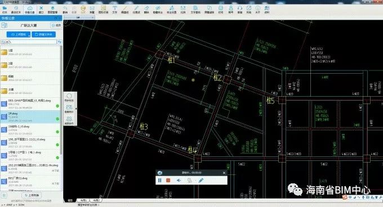Stop the recording with red square button
Viewport: 383px width, 207px height.
click(x=168, y=181)
